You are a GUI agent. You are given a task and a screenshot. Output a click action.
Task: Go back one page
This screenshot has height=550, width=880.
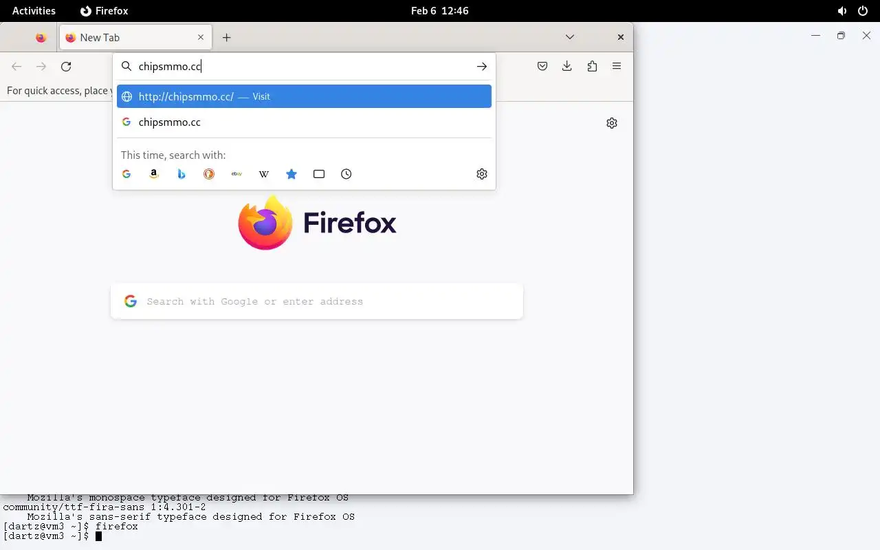[x=16, y=67]
